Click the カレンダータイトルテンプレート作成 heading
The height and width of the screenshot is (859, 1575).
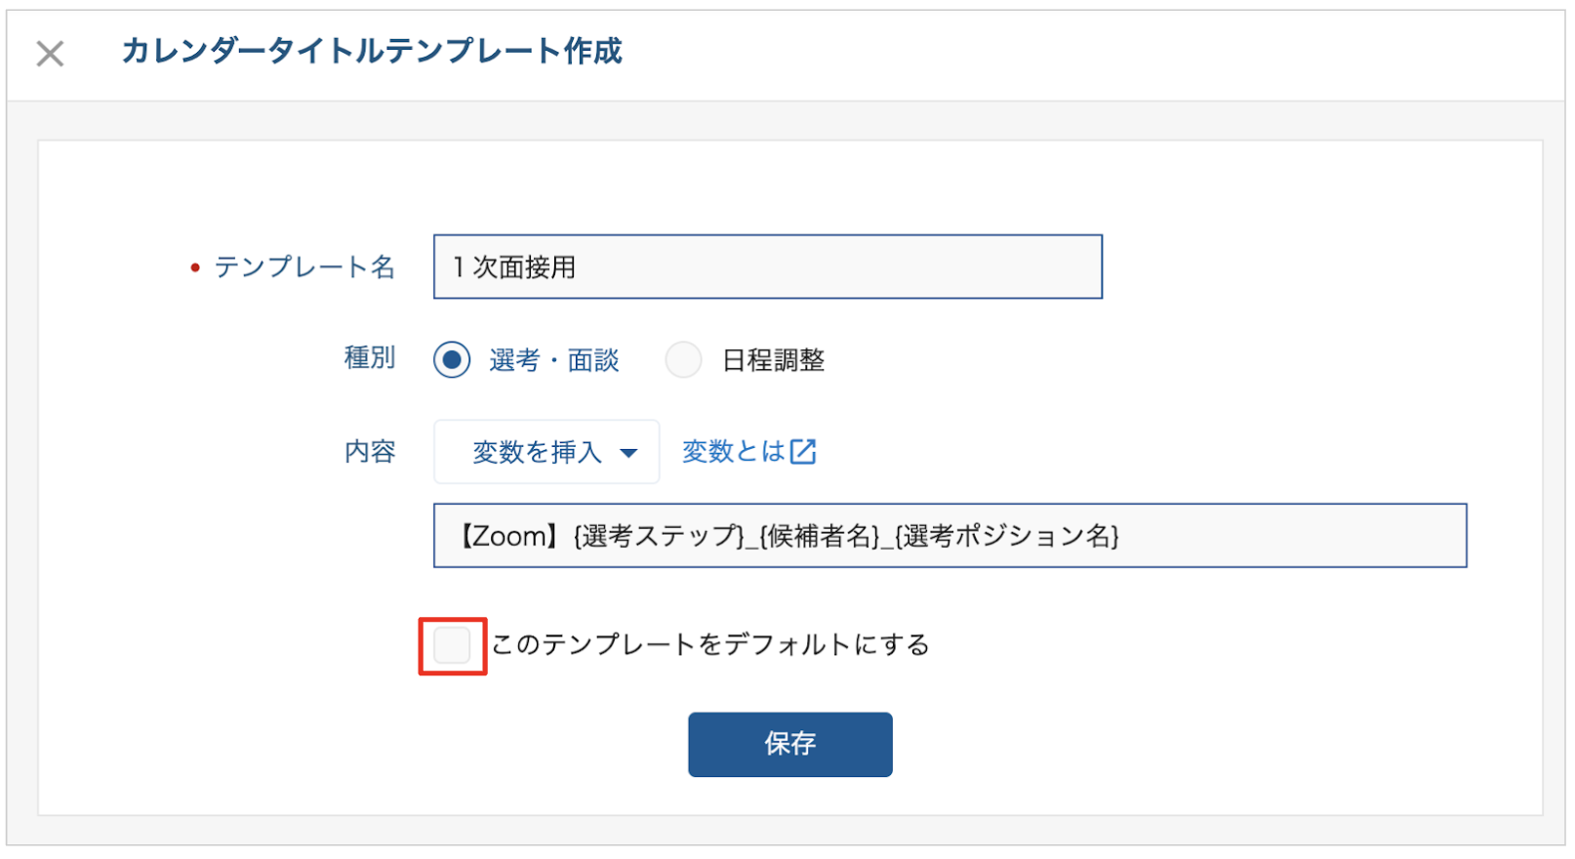[372, 52]
